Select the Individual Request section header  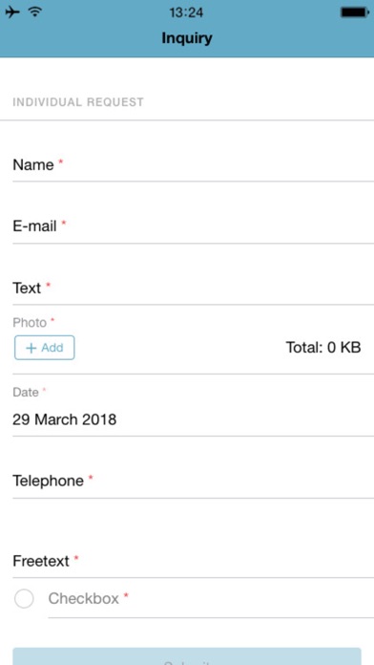point(78,102)
